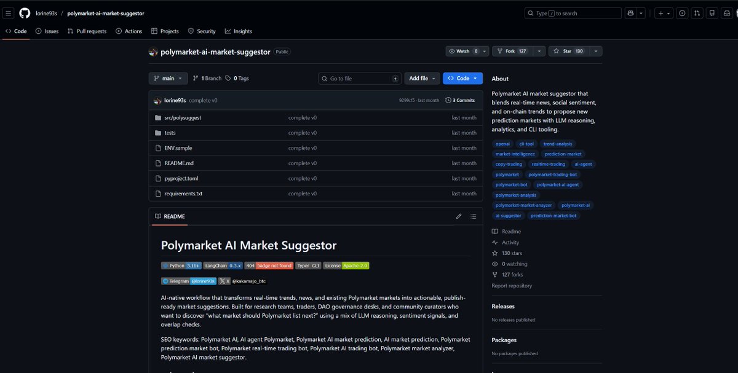The width and height of the screenshot is (738, 373).
Task: Open the Add file dropdown
Action: 423,79
